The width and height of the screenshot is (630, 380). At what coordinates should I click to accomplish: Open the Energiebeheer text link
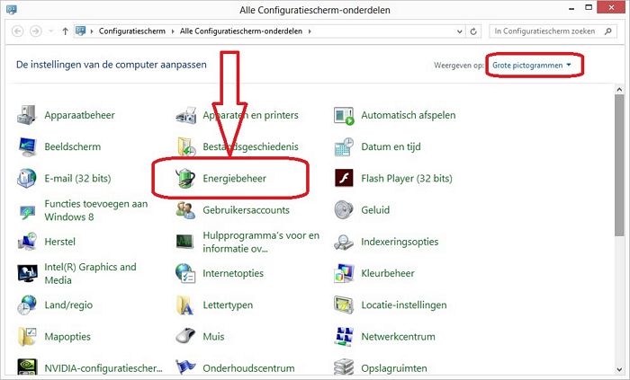point(234,179)
